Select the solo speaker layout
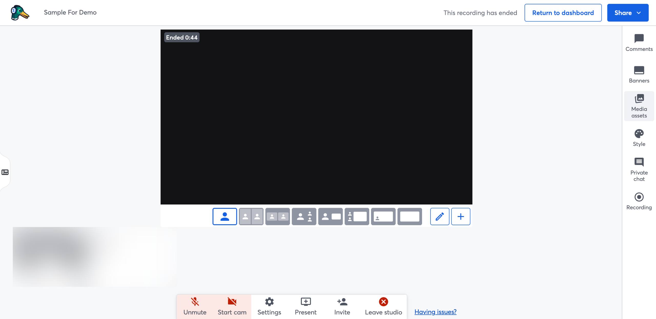This screenshot has width=656, height=319. 224,217
